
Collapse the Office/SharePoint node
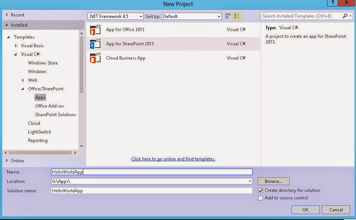click(x=23, y=89)
